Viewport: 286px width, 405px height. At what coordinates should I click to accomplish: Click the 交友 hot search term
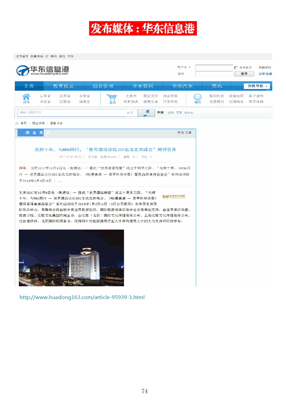[179, 112]
